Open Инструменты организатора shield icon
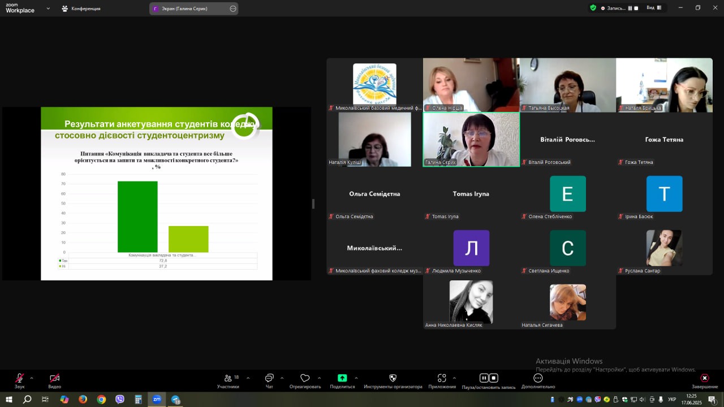Screen dimensions: 724x407 coord(393,379)
